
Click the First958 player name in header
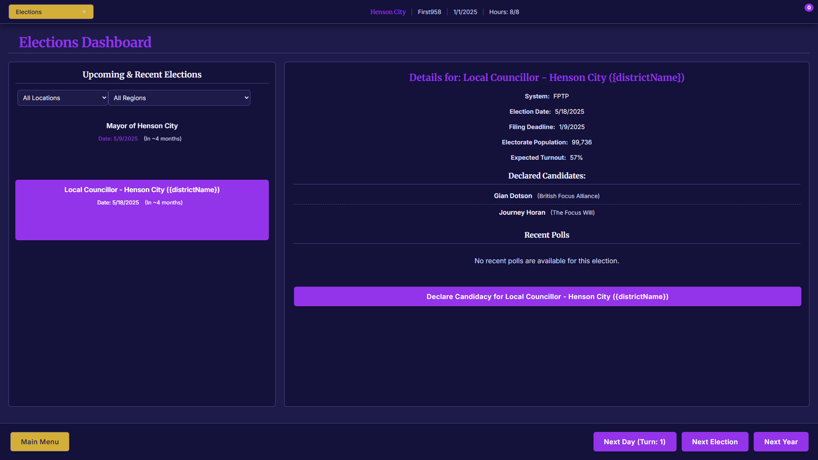click(x=429, y=12)
